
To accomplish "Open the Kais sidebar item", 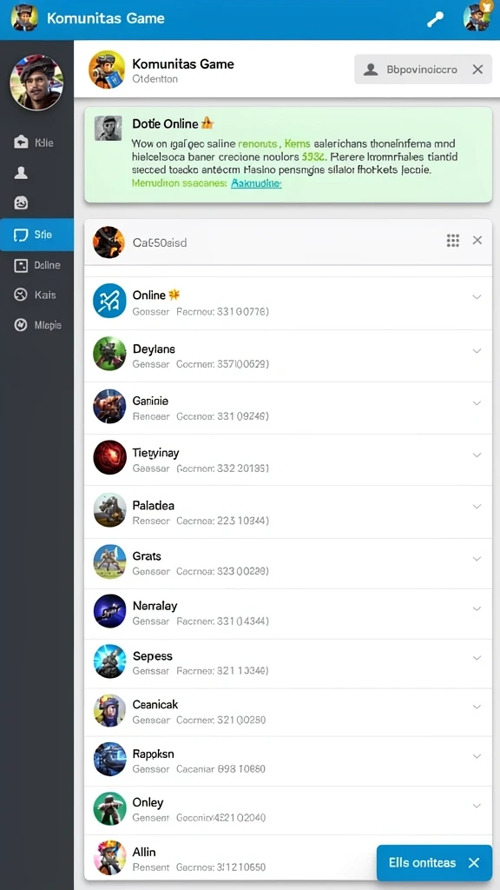I will click(x=36, y=296).
